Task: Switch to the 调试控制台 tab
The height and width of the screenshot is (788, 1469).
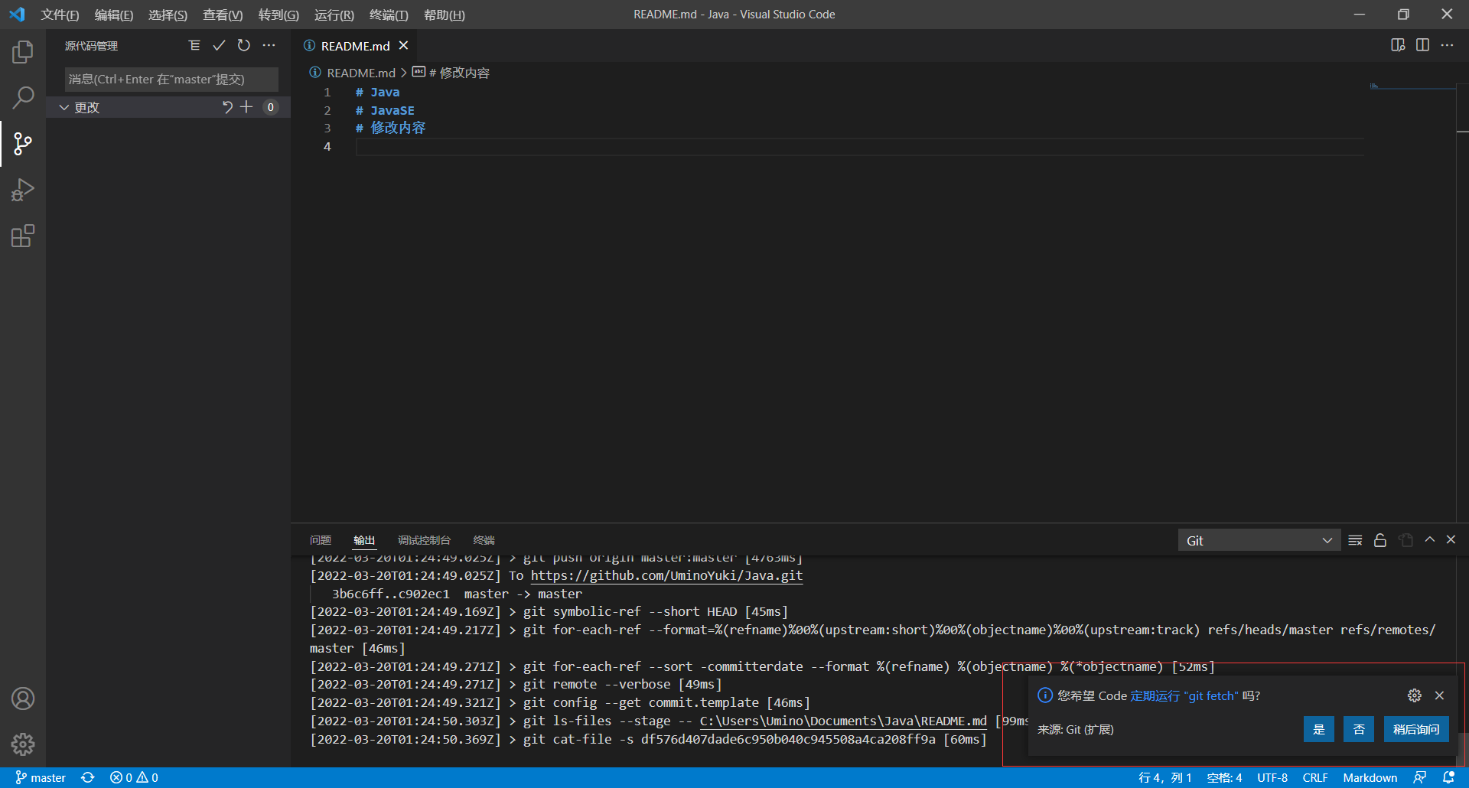Action: pos(424,540)
